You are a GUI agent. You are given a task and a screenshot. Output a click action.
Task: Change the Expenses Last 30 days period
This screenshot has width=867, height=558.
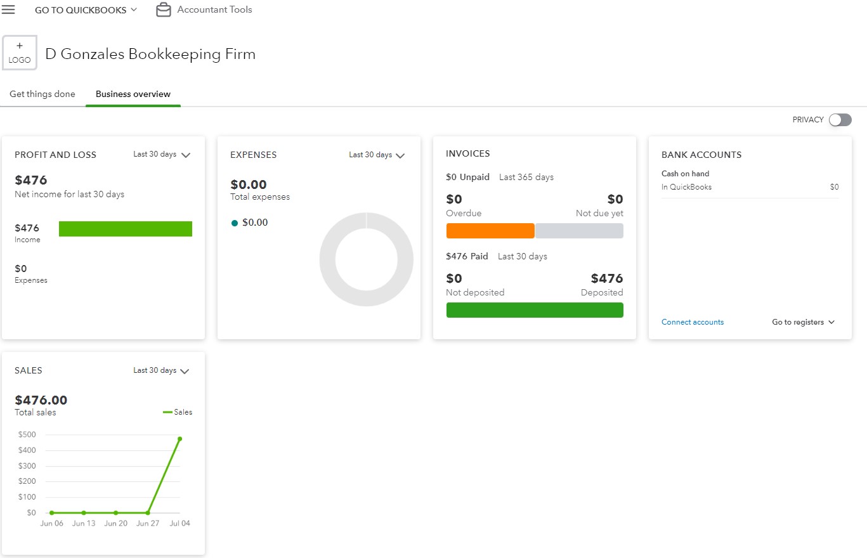tap(377, 155)
